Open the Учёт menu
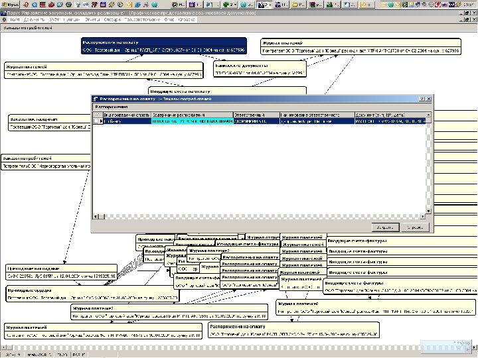Image resolution: width=478 pixels, height=358 pixels. tap(54, 19)
